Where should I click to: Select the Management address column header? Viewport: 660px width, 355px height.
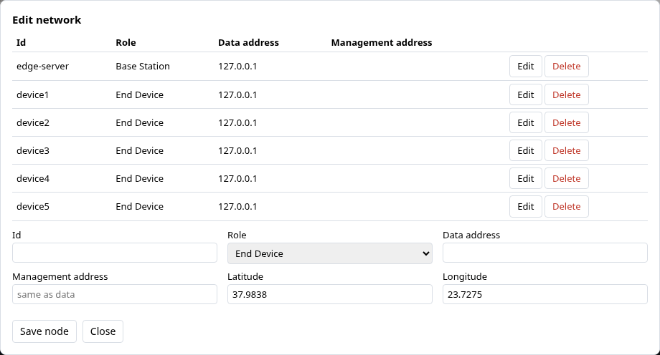(x=382, y=42)
